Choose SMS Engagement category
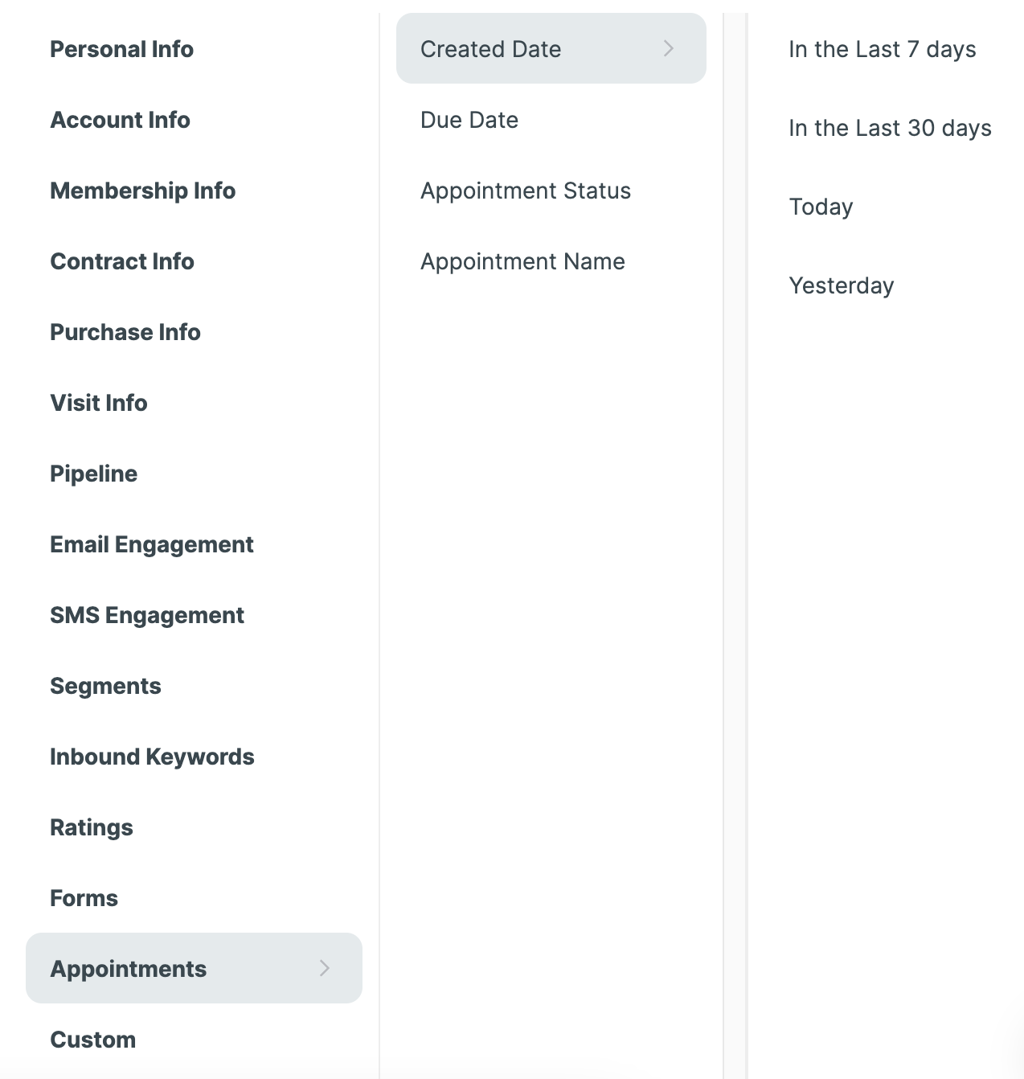This screenshot has height=1079, width=1024. [146, 615]
